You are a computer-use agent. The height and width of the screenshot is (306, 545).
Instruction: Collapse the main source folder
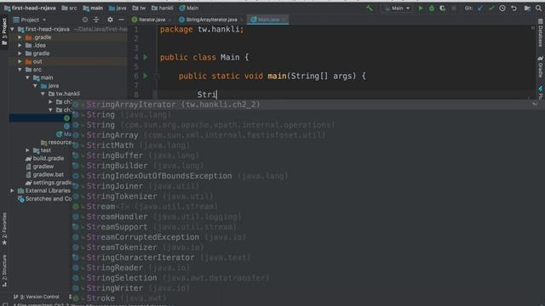click(x=27, y=77)
